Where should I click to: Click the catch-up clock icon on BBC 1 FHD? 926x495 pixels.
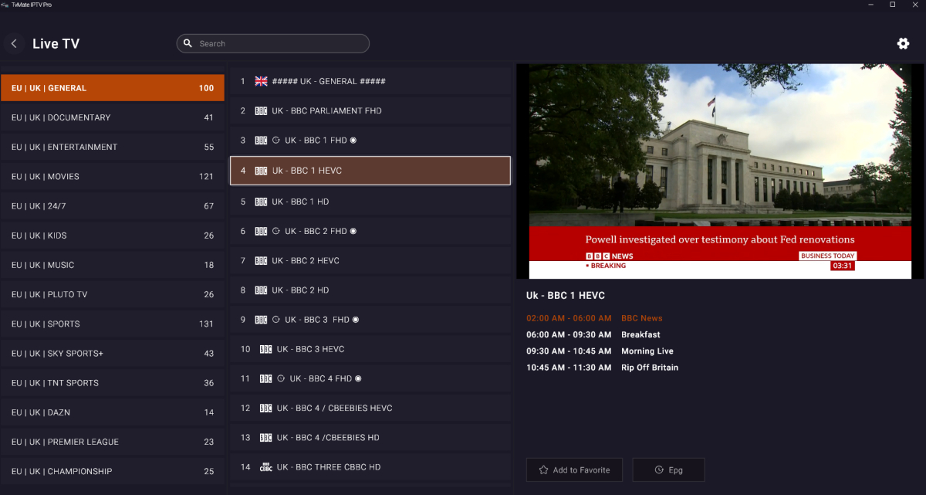coord(276,141)
